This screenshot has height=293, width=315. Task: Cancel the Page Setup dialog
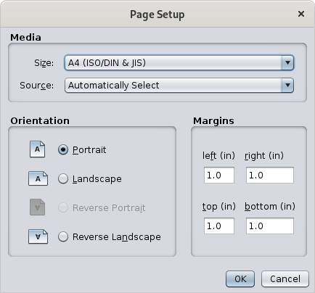coord(285,279)
